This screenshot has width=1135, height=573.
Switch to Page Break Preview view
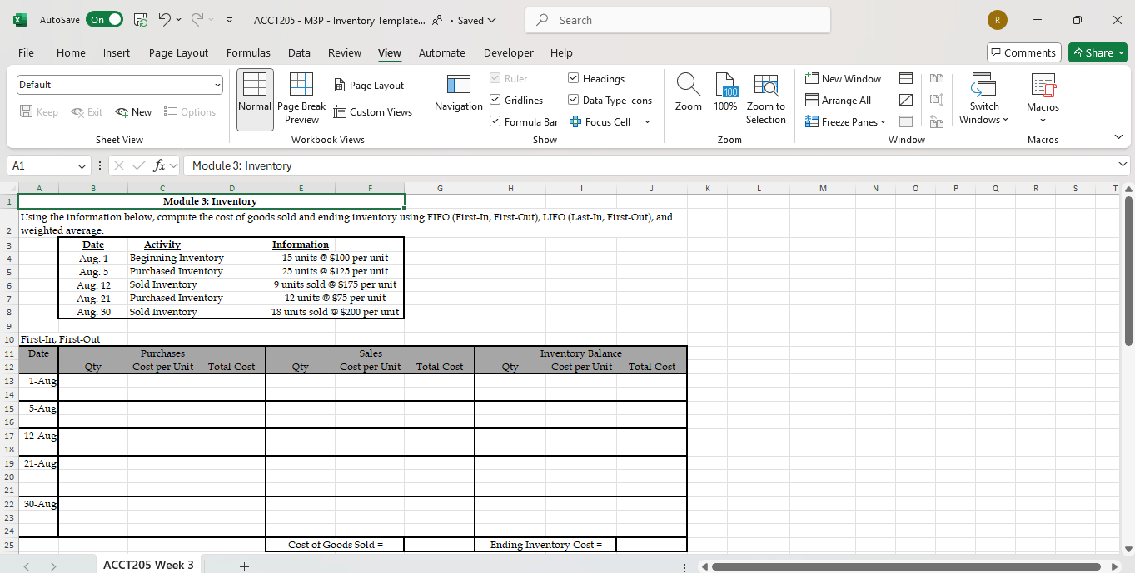(x=301, y=99)
